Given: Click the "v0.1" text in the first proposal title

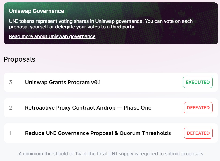Looking at the screenshot, I should tap(96, 82).
